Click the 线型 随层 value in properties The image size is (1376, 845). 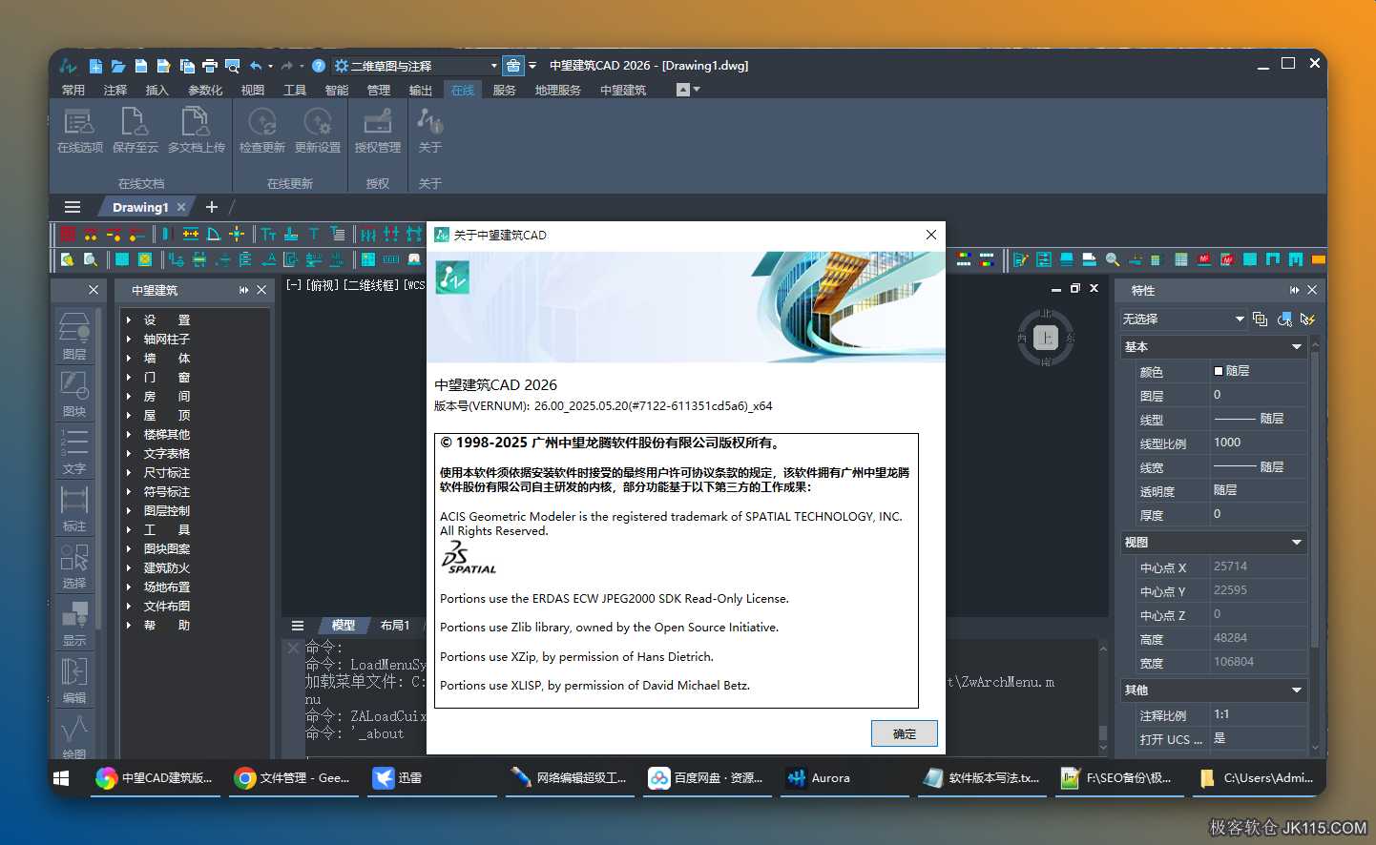click(x=1260, y=419)
